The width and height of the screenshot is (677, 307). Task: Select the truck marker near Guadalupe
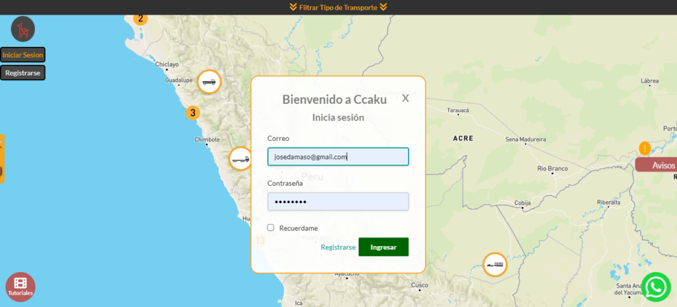coord(209,82)
